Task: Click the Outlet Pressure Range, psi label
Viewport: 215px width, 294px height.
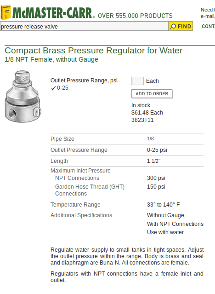Action: pos(84,81)
